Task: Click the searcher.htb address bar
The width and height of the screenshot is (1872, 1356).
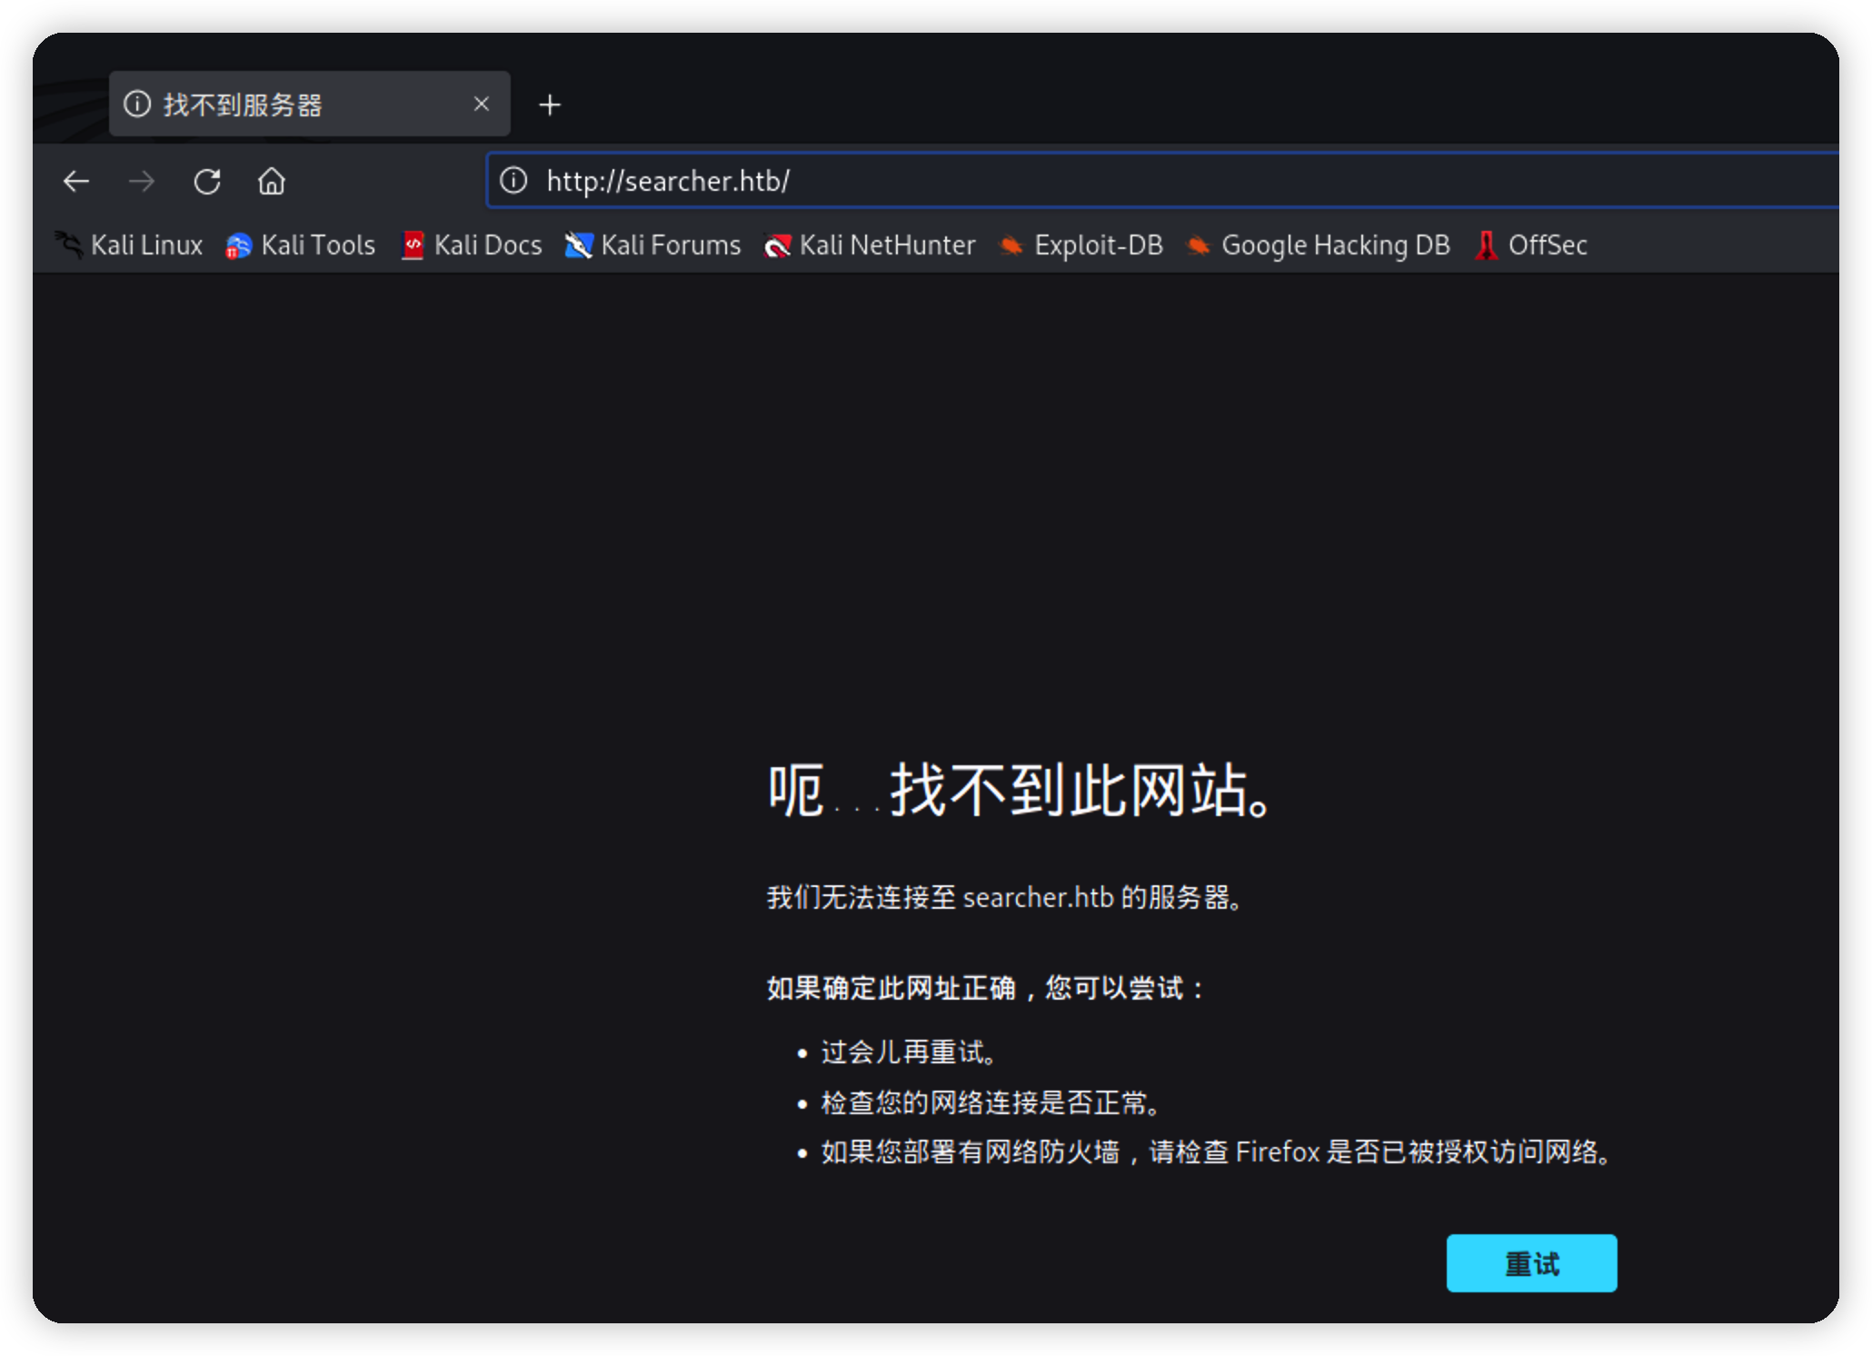Action: click(1090, 181)
